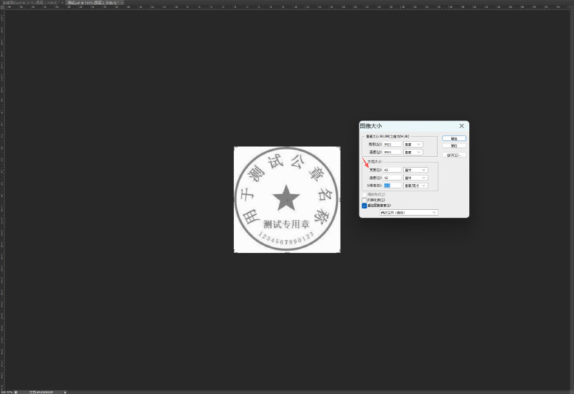
Task: Expand the resolution unit 像素/英寸 dropdown
Action: click(x=415, y=186)
